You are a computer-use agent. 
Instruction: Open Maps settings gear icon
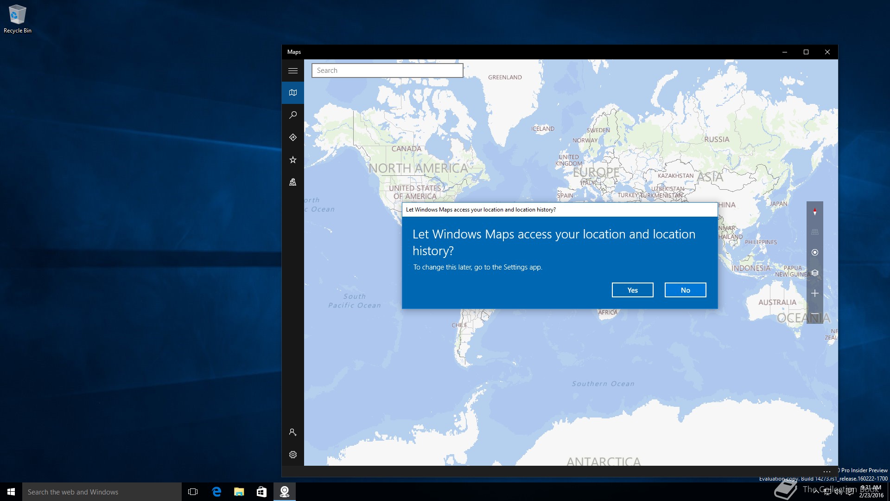click(293, 455)
